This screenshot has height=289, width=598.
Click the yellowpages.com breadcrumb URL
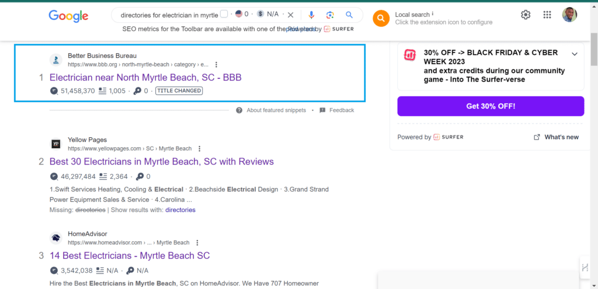[x=130, y=149]
